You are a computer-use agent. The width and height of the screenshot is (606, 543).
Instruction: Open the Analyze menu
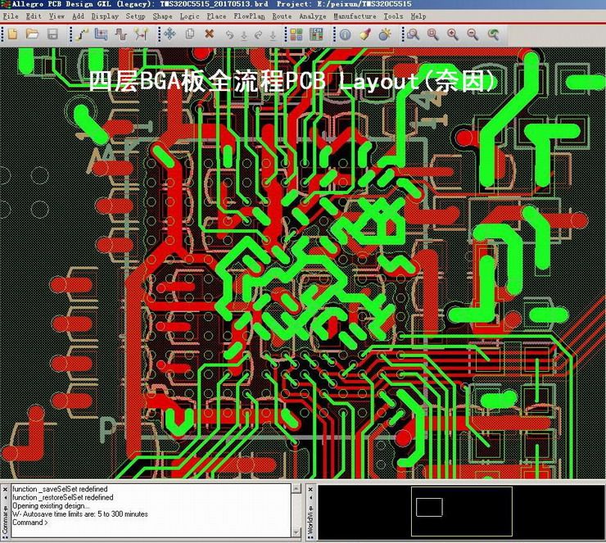click(x=313, y=16)
